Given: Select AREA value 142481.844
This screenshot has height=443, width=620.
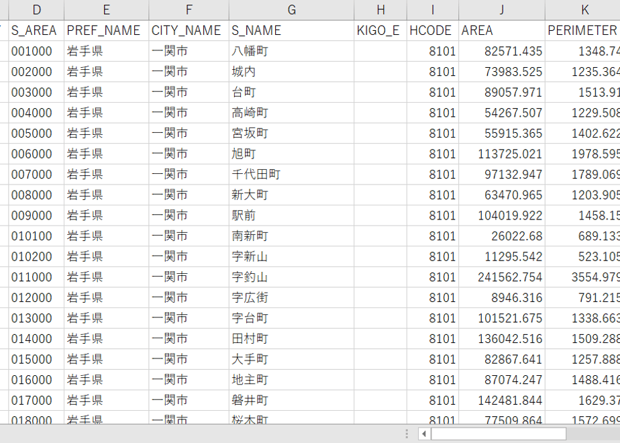Looking at the screenshot, I should (502, 400).
